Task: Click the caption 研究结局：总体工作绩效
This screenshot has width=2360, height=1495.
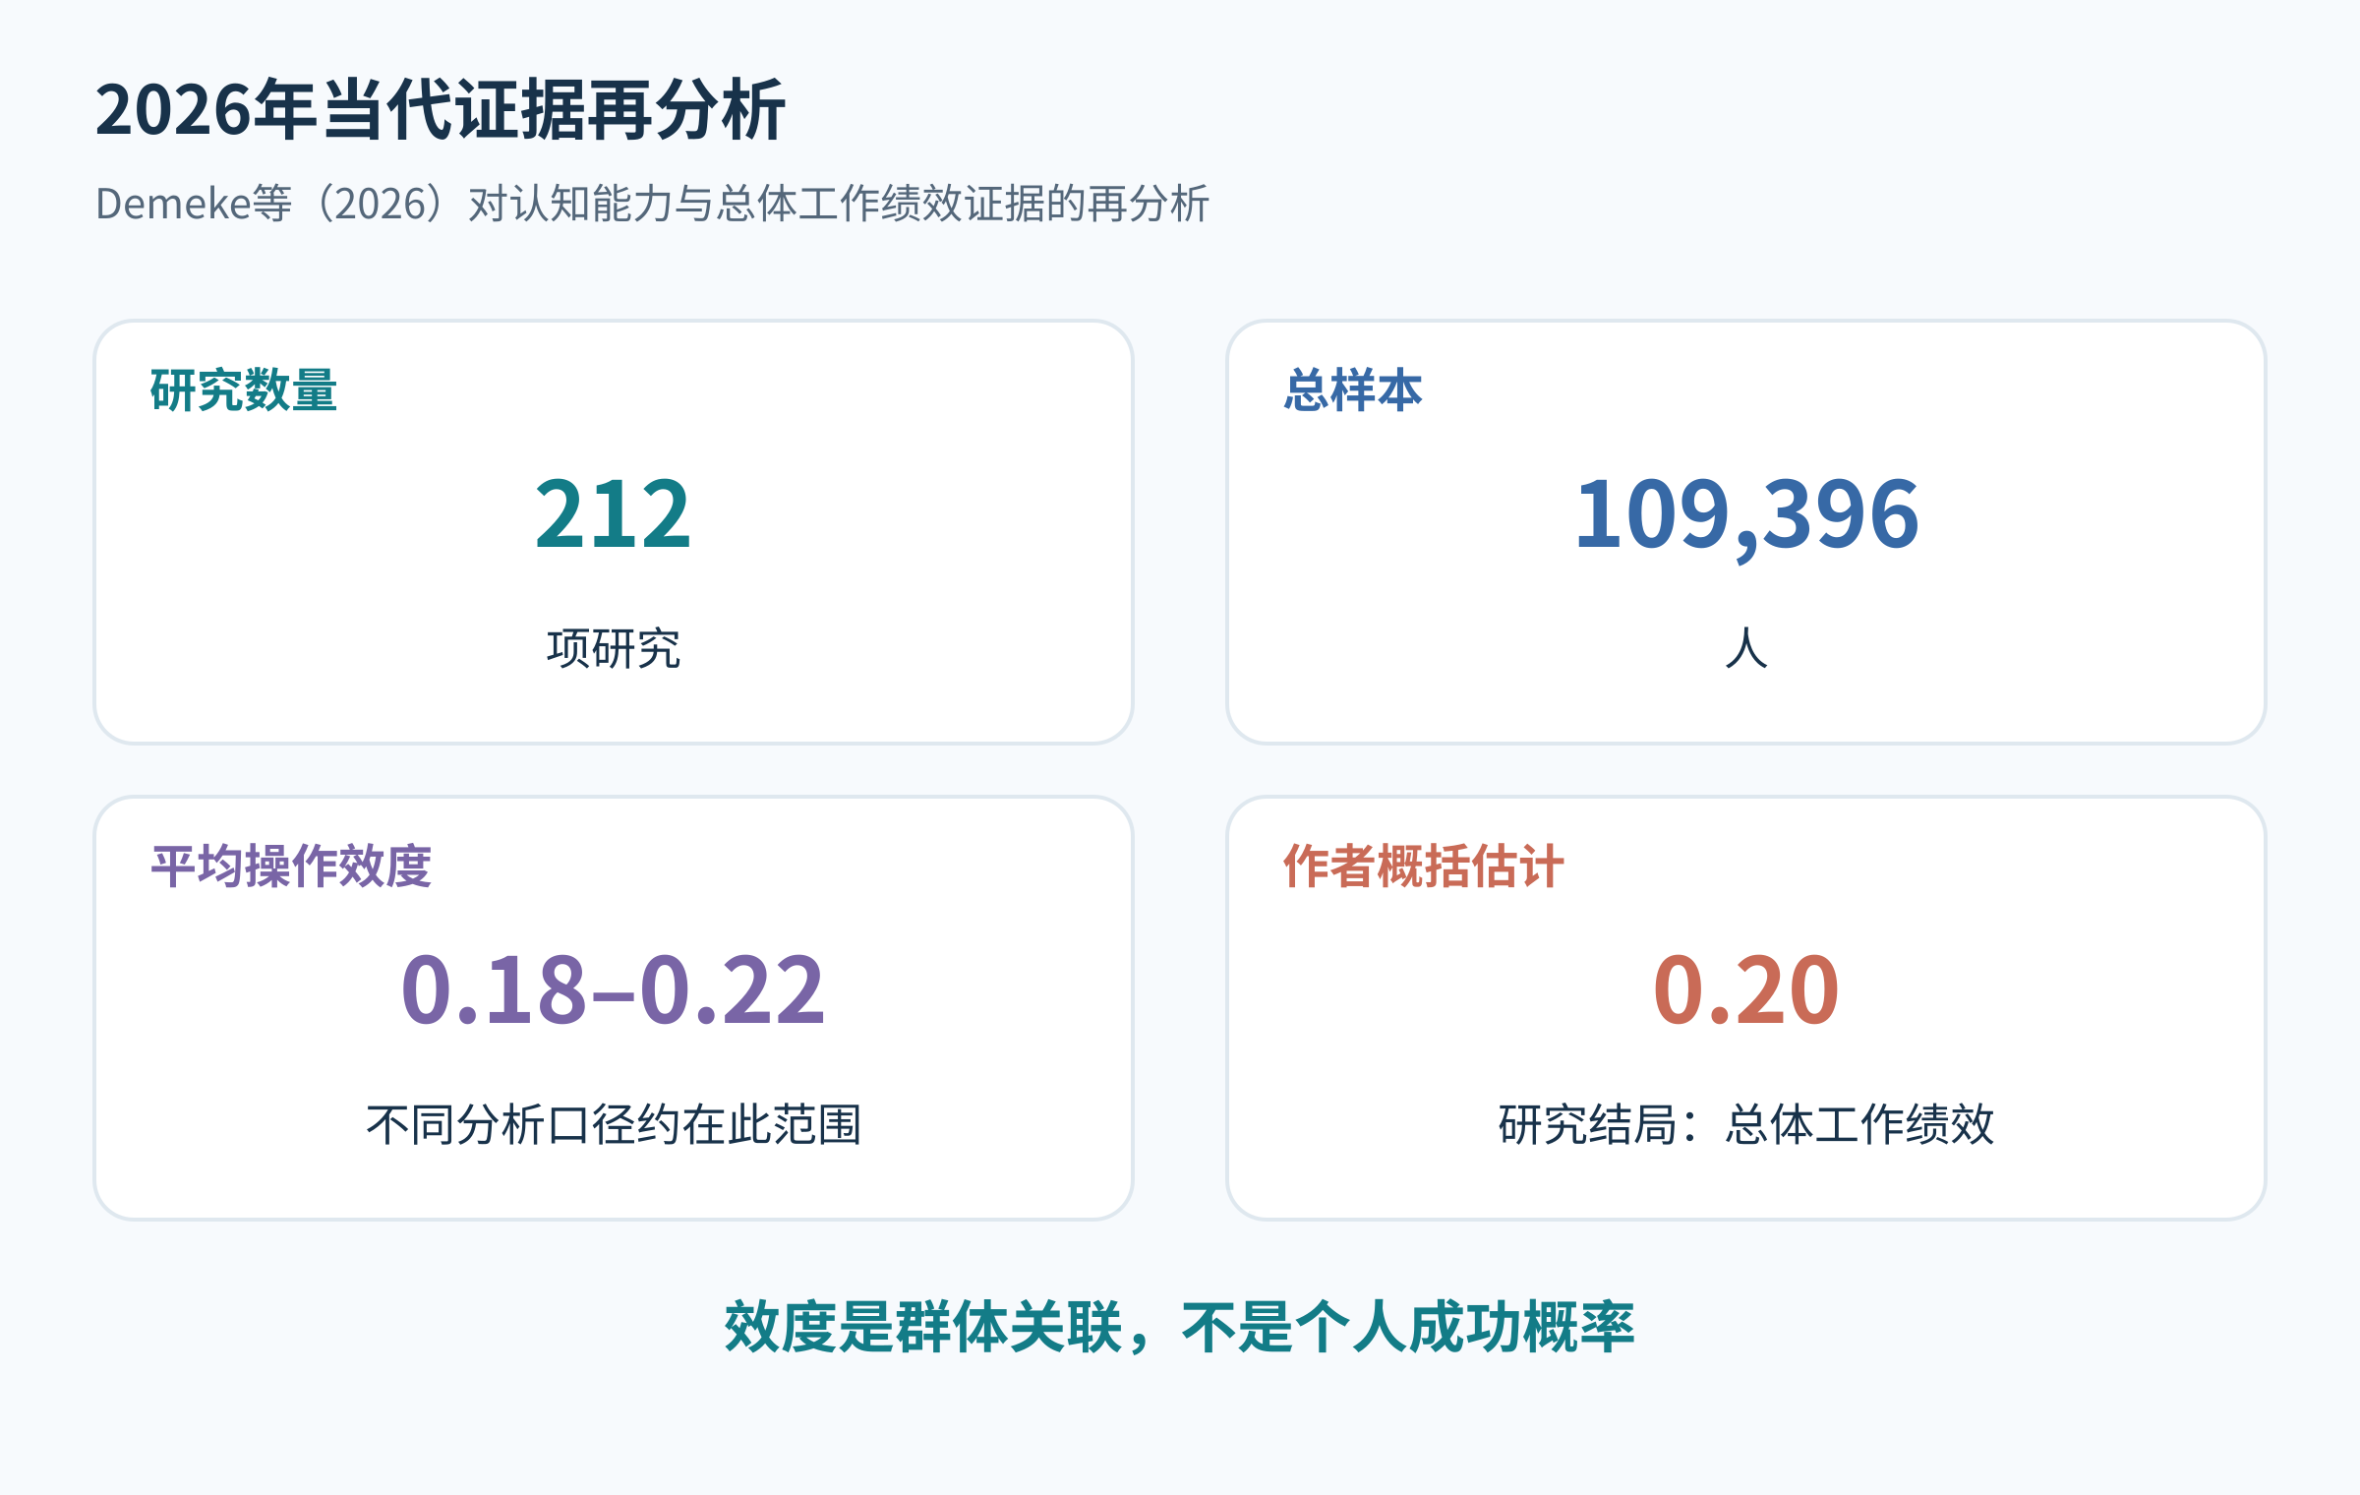Action: [x=1746, y=1124]
